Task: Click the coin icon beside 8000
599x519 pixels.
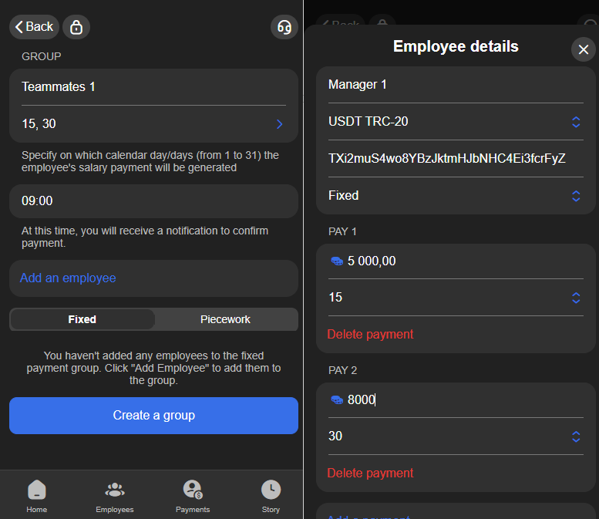Action: [337, 399]
